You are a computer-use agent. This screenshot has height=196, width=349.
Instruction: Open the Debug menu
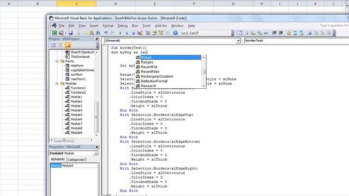(123, 26)
